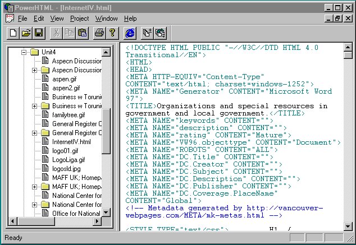Click the META NAME="ROBOTS" line
The image size is (356, 245).
(202, 150)
